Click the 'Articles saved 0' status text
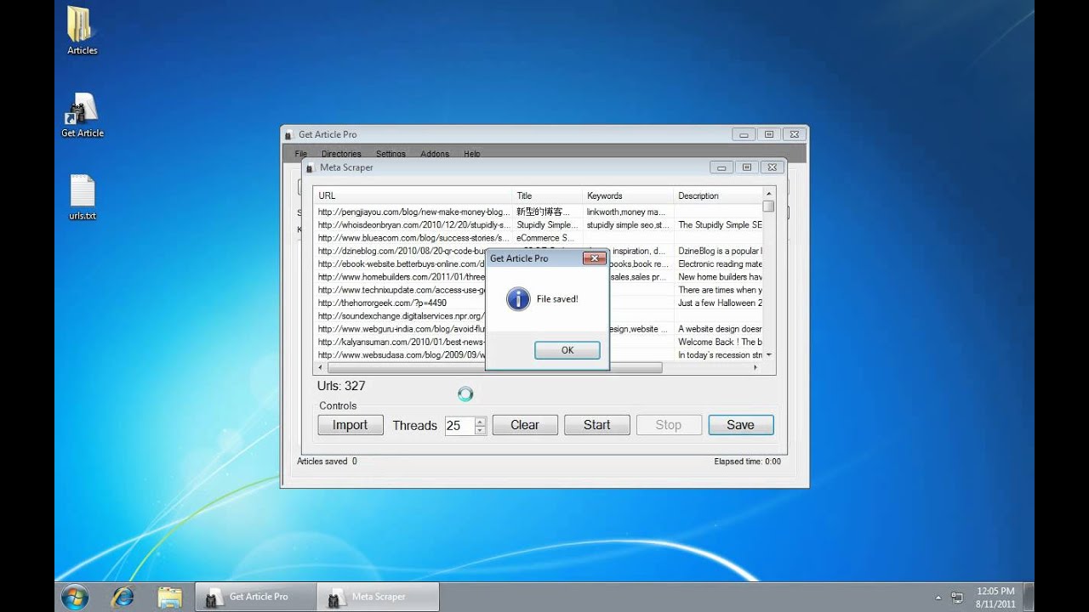 (327, 462)
